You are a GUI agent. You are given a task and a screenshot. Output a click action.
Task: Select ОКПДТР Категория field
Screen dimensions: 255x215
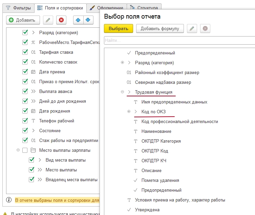pos(161,141)
